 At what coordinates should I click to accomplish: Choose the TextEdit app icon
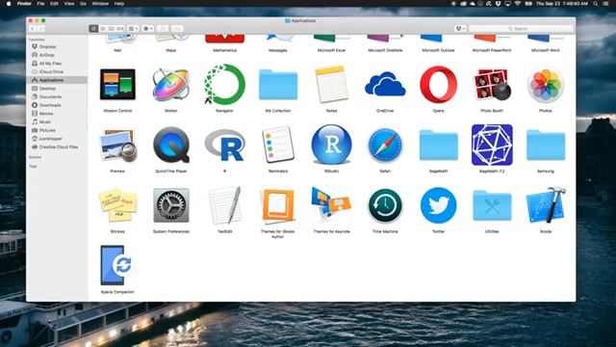[224, 205]
